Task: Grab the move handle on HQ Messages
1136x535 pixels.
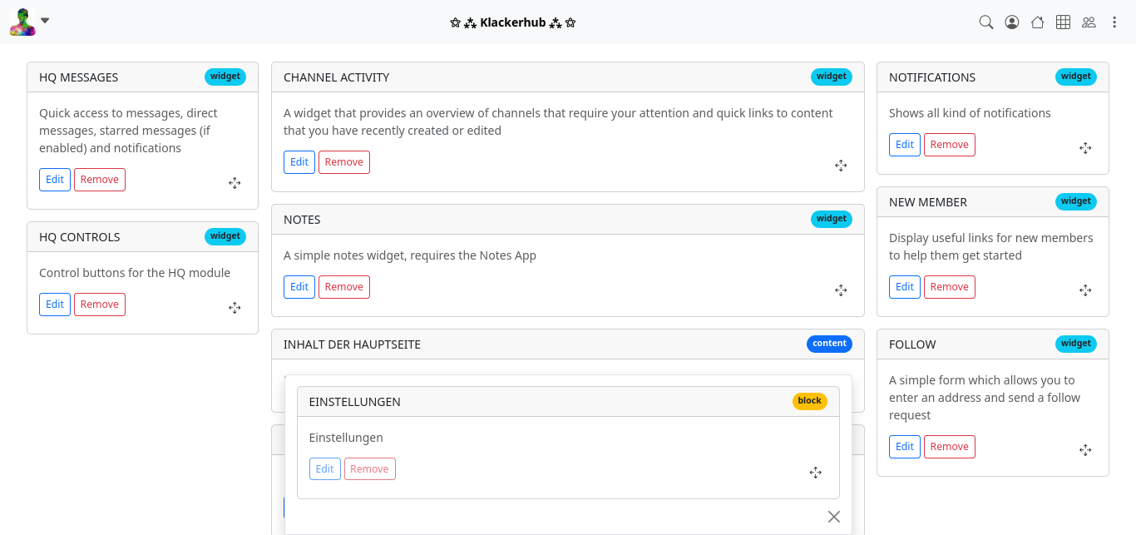Action: (235, 183)
